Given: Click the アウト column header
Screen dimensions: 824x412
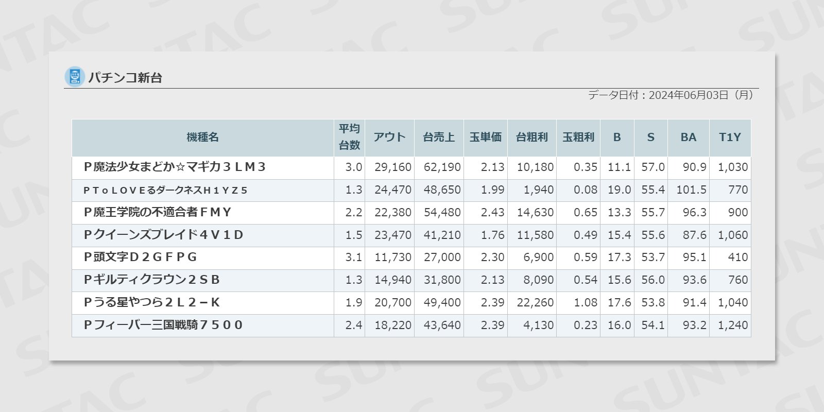Looking at the screenshot, I should (x=389, y=138).
